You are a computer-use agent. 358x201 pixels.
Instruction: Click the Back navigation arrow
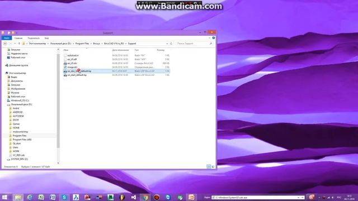5,44
